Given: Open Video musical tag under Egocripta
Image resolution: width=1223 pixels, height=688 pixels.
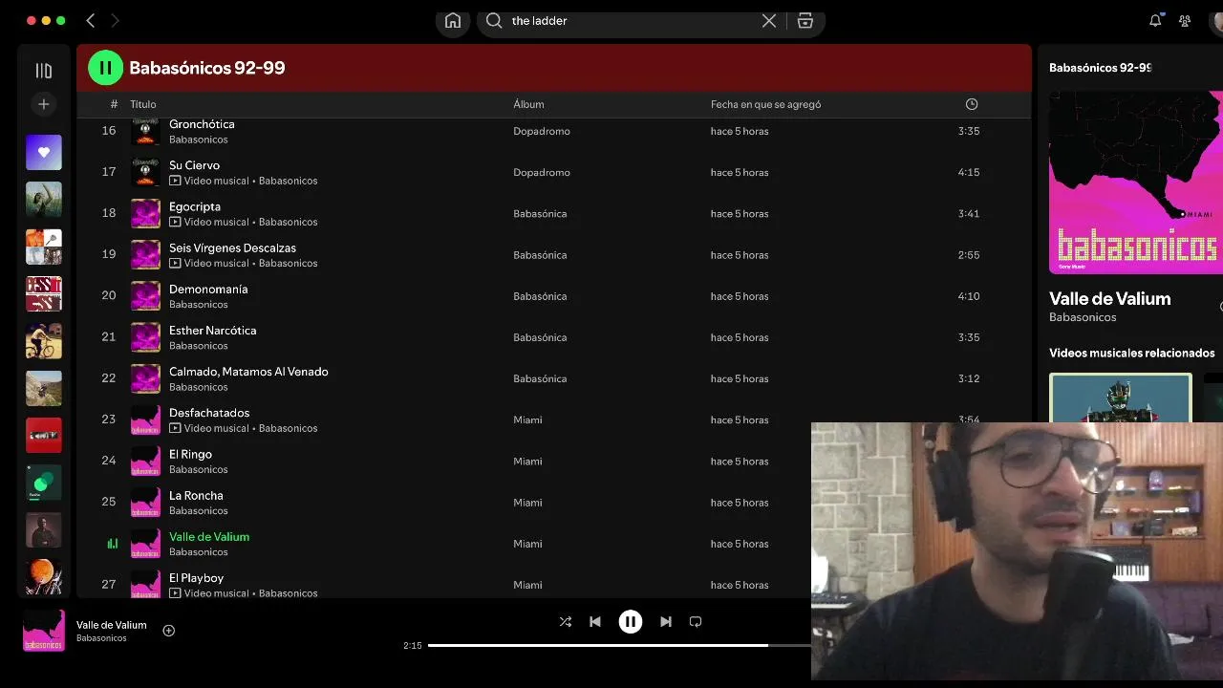Looking at the screenshot, I should 209,222.
